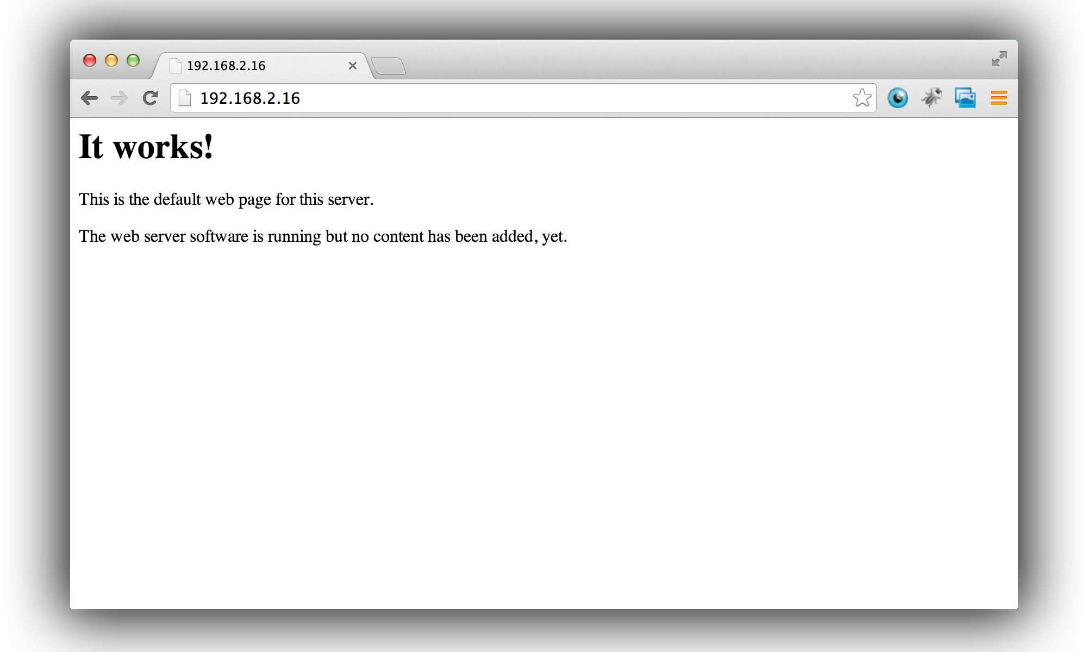The width and height of the screenshot is (1087, 652).
Task: Click 'This is the default web page' text
Action: (177, 199)
